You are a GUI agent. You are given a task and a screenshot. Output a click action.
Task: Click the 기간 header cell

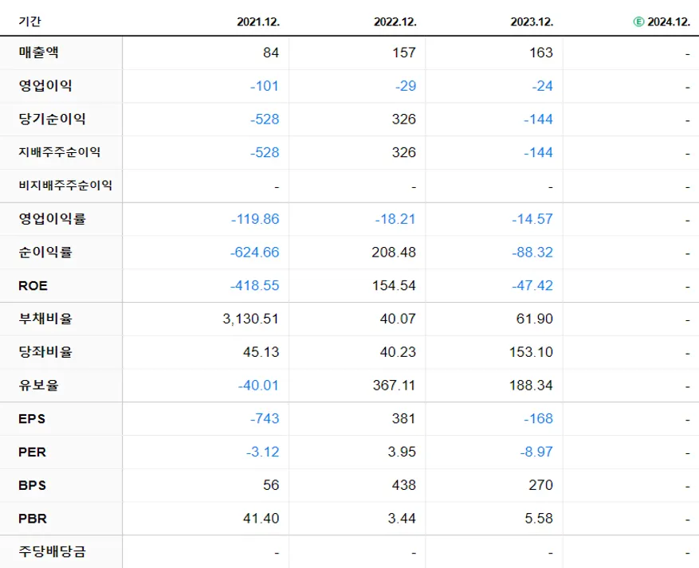pyautogui.click(x=29, y=22)
